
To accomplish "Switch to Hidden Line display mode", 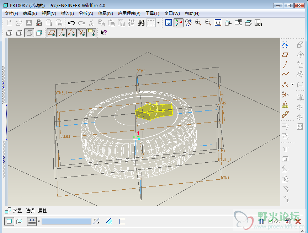I will click(x=19, y=33).
